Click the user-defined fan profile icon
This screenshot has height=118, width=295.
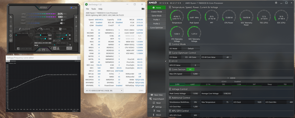pos(58,48)
